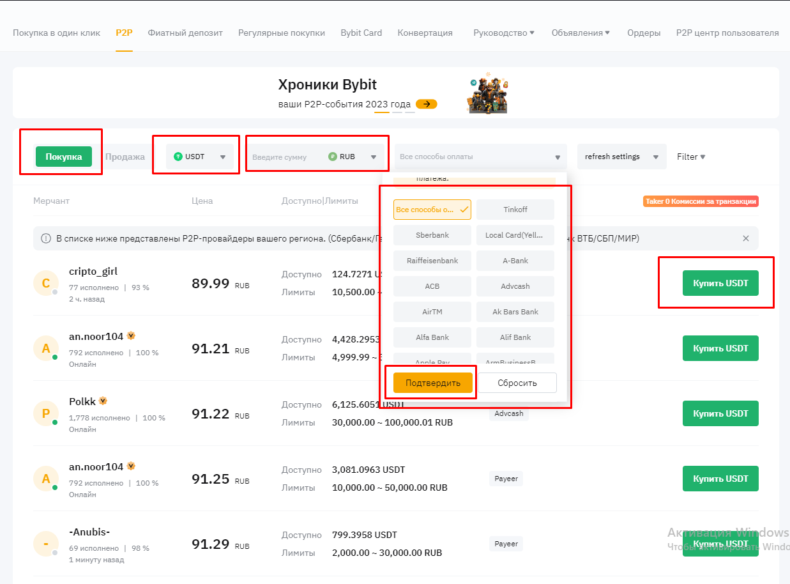Open the Конвертация tab
Image resolution: width=790 pixels, height=584 pixels.
point(425,33)
